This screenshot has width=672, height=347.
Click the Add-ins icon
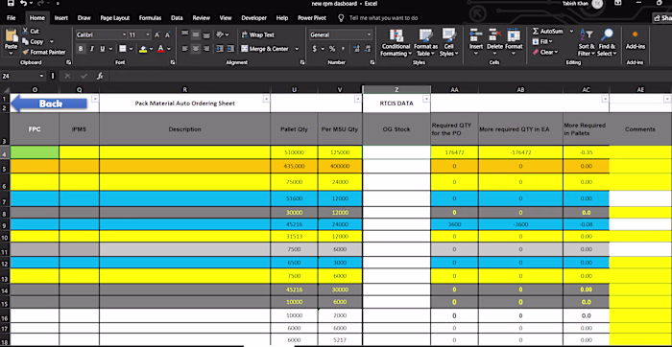(636, 35)
